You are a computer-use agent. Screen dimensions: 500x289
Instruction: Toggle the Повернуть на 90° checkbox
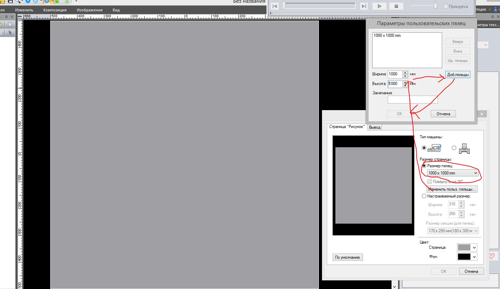(429, 182)
